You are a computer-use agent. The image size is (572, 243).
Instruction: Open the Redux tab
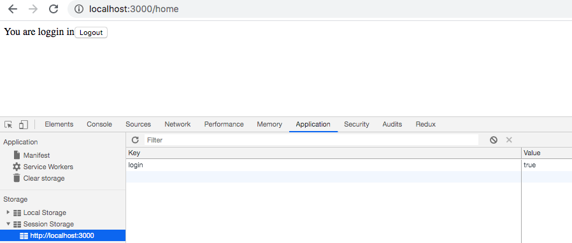(425, 124)
